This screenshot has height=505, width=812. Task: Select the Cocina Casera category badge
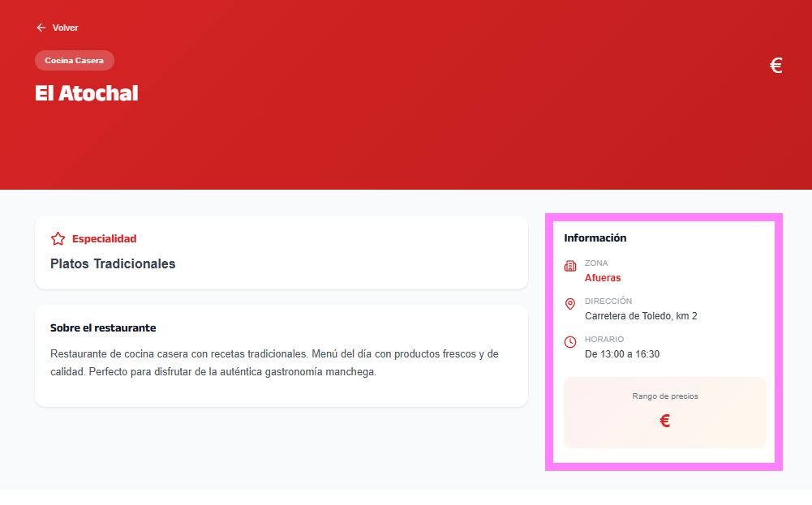pos(74,60)
